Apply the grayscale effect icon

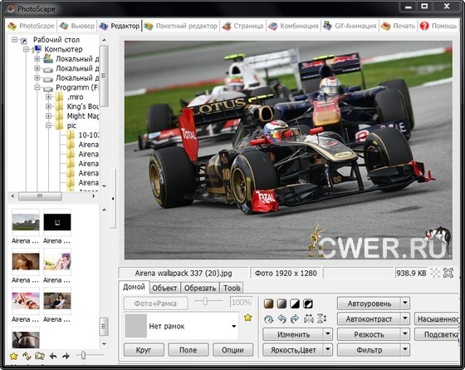[281, 303]
